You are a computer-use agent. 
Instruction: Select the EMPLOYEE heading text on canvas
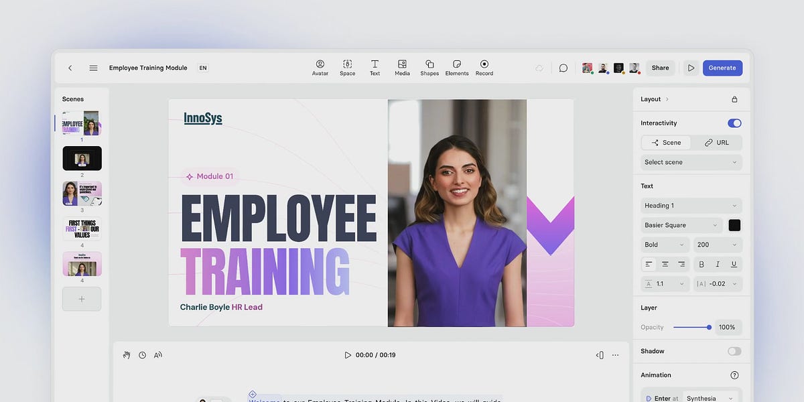pyautogui.click(x=279, y=219)
